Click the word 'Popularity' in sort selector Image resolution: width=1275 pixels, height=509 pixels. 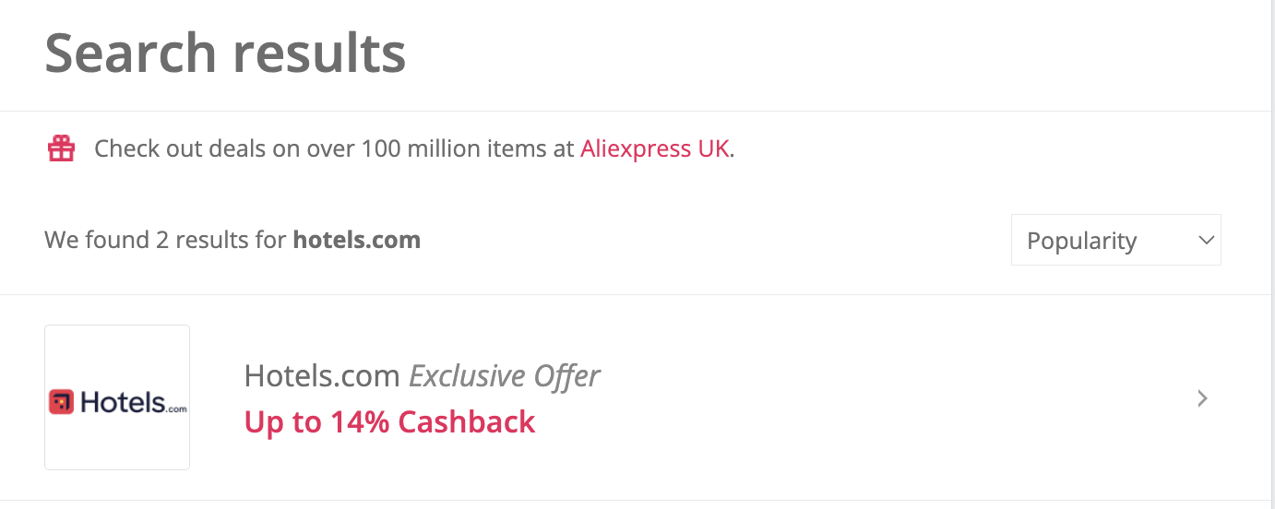coord(1081,241)
